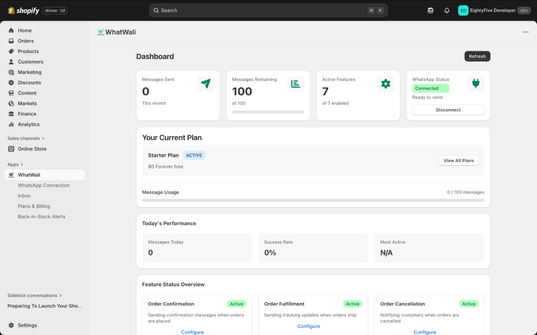Click the paper plane icon on Messages Sent card
Viewport: 537px width, 335px height.
(206, 84)
